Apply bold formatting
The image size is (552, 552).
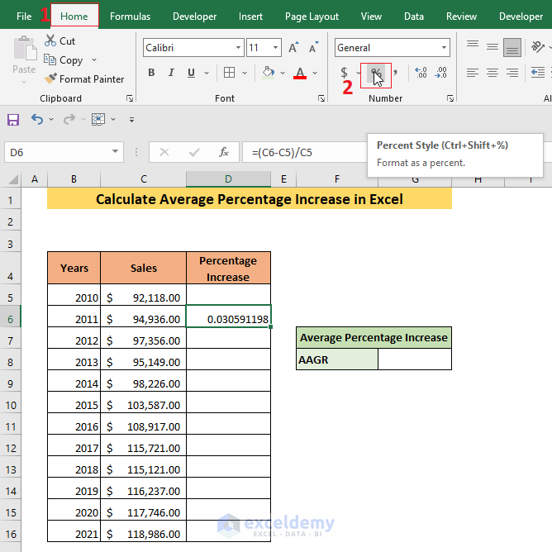pos(151,73)
